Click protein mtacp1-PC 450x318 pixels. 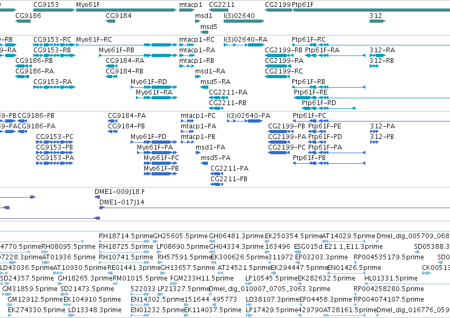tap(187, 121)
